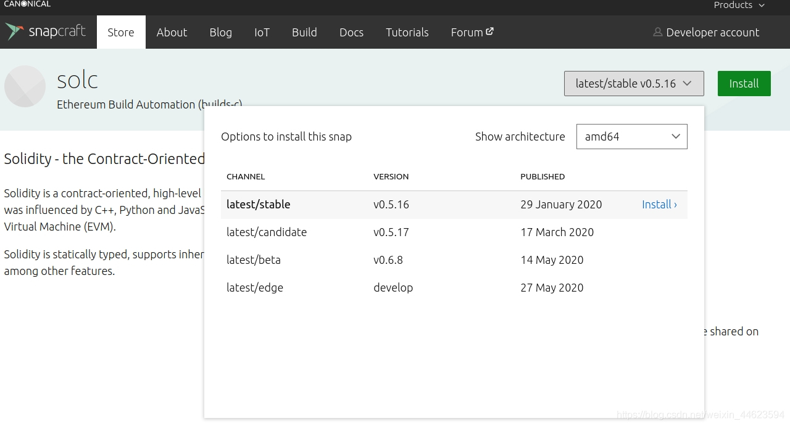
Task: Click the Snapcraft logo
Action: (x=46, y=32)
